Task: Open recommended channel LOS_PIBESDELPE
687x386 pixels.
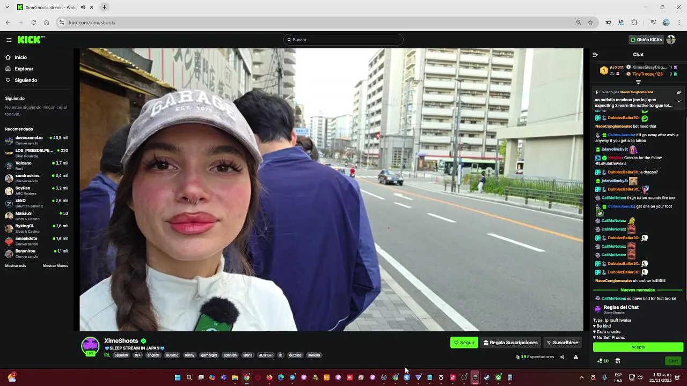Action: point(36,153)
